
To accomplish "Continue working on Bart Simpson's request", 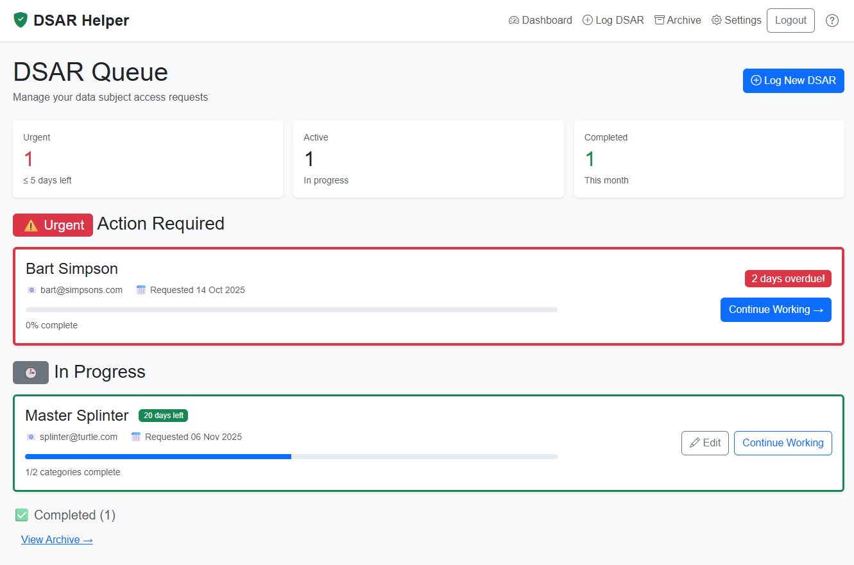I will (776, 310).
